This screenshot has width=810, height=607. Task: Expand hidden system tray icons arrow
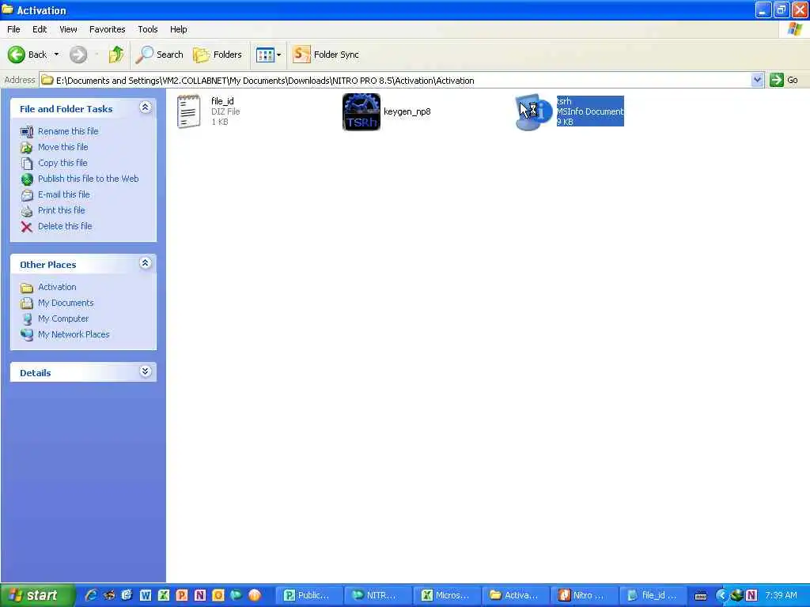pos(721,595)
